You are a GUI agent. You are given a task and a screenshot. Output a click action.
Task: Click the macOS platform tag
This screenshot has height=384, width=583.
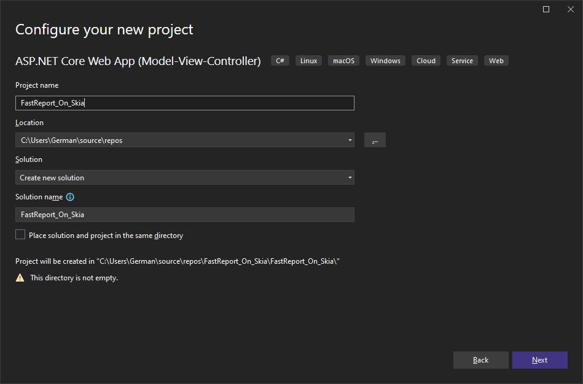click(x=344, y=61)
